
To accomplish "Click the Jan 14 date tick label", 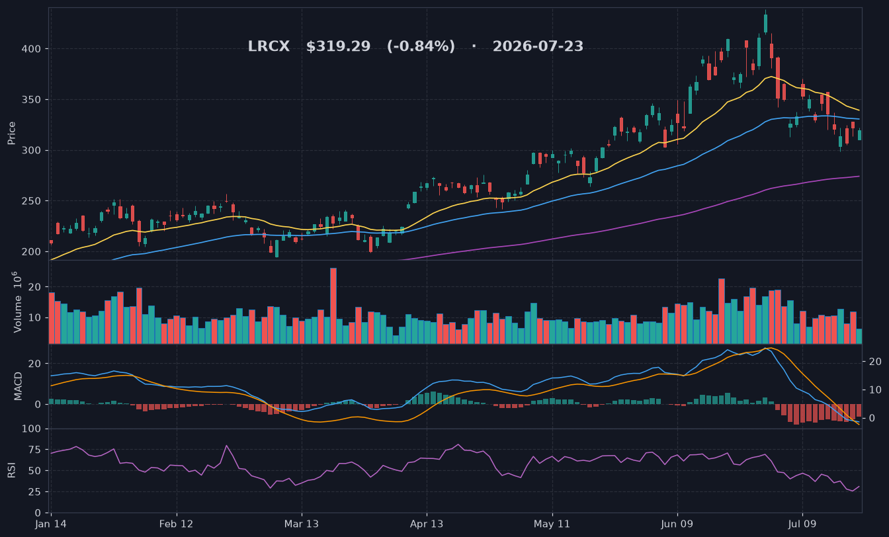I will 52,524.
